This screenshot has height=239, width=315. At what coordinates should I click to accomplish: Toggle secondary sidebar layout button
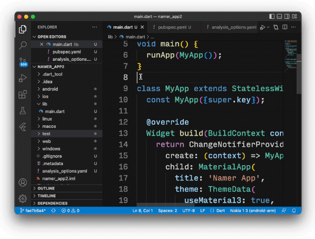[286, 17]
